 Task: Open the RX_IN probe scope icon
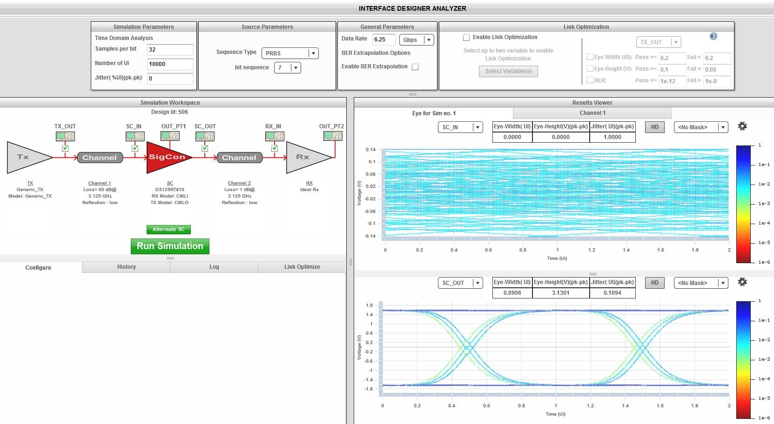275,136
